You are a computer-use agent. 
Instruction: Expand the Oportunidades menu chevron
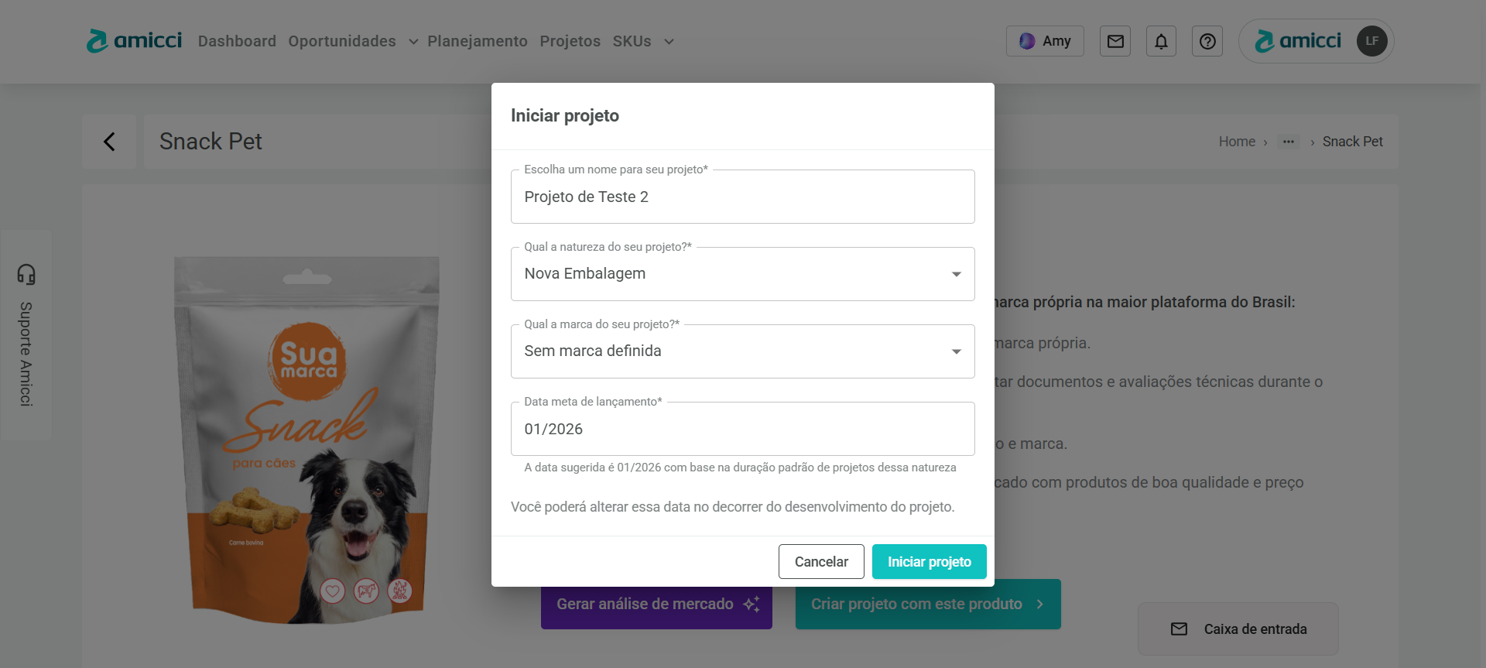[413, 42]
